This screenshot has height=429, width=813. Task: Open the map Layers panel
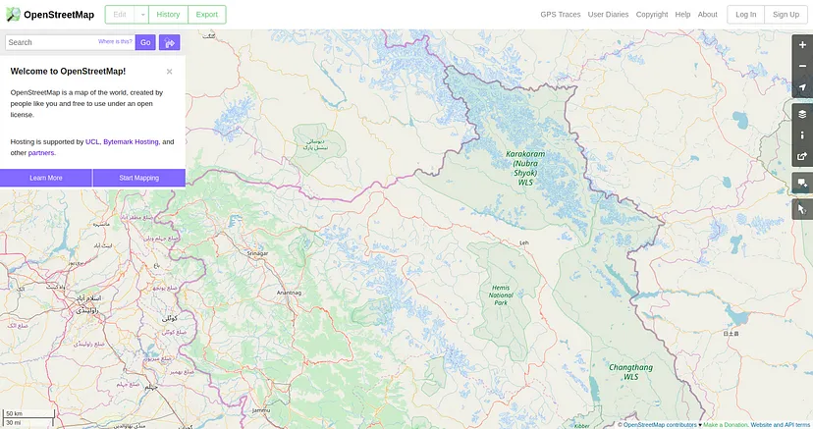pos(802,115)
